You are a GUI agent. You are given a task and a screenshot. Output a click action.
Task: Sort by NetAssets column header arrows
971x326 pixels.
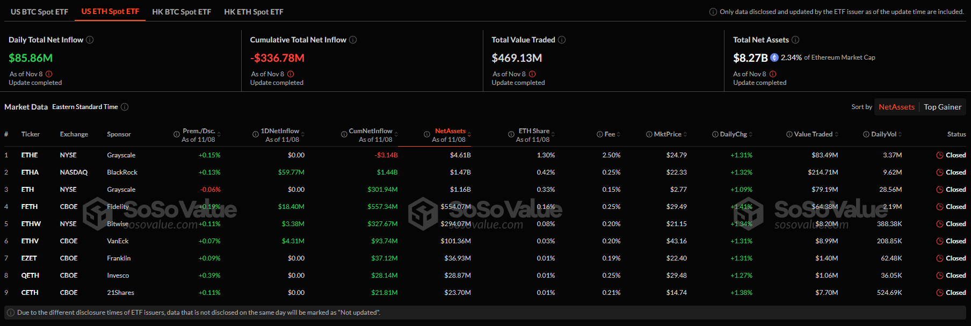click(469, 134)
